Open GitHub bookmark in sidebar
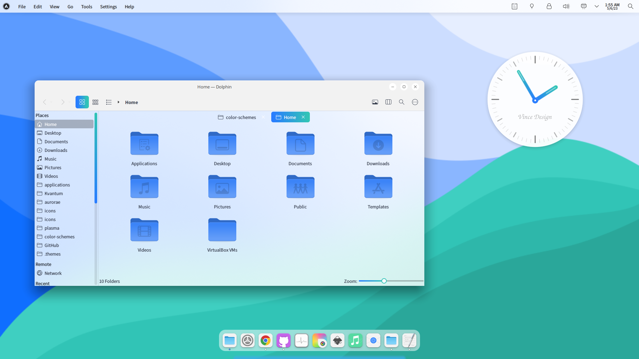This screenshot has width=639, height=359. click(64, 245)
